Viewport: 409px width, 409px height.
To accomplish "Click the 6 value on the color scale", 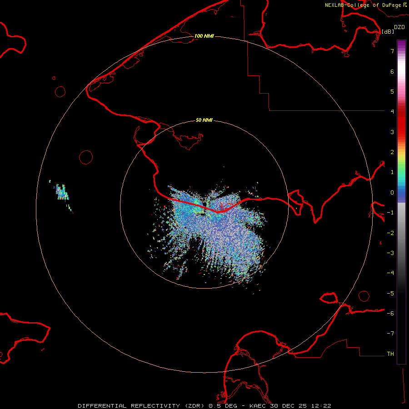I will [392, 71].
